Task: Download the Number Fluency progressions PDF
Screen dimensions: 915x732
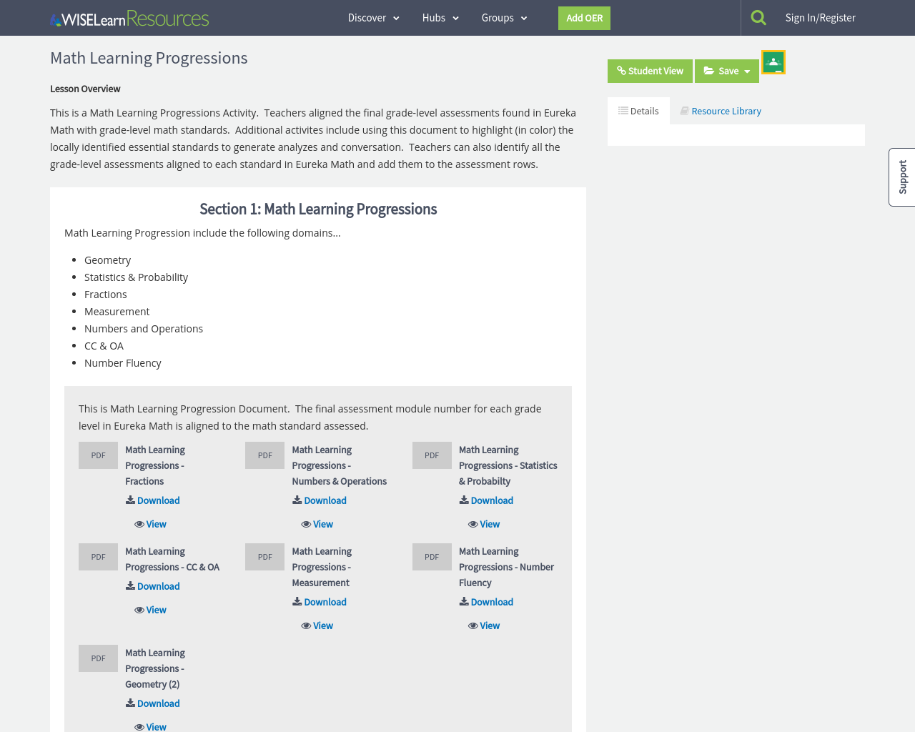Action: pos(485,601)
